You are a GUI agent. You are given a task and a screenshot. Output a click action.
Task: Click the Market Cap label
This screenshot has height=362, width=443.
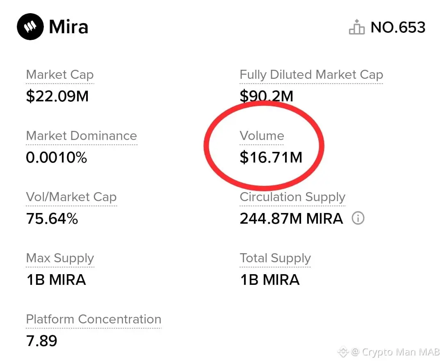pyautogui.click(x=60, y=75)
